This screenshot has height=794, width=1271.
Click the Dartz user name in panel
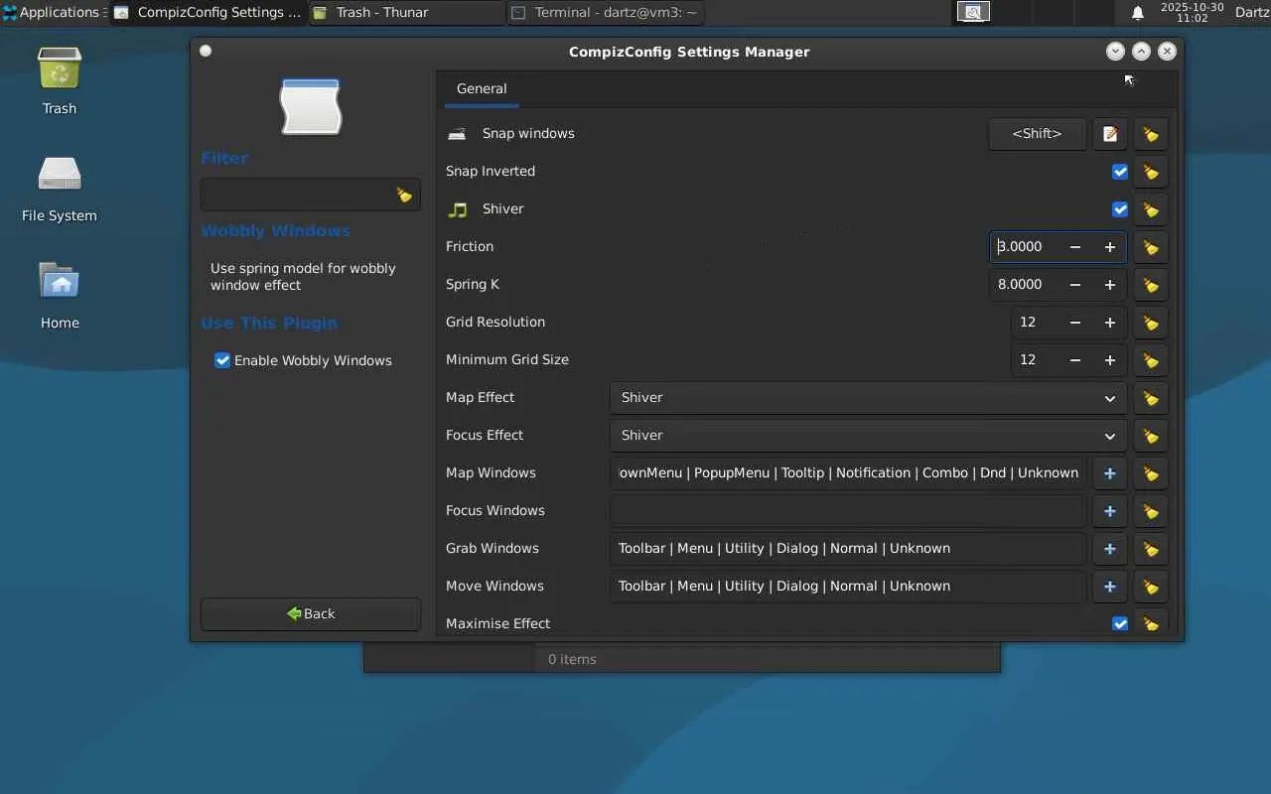pyautogui.click(x=1252, y=12)
